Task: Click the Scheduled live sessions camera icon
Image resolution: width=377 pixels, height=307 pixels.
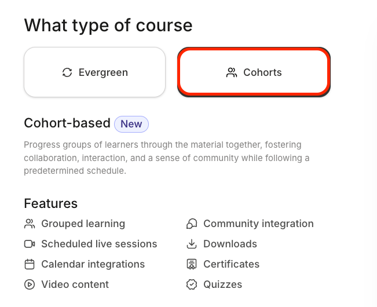Action: pyautogui.click(x=30, y=244)
